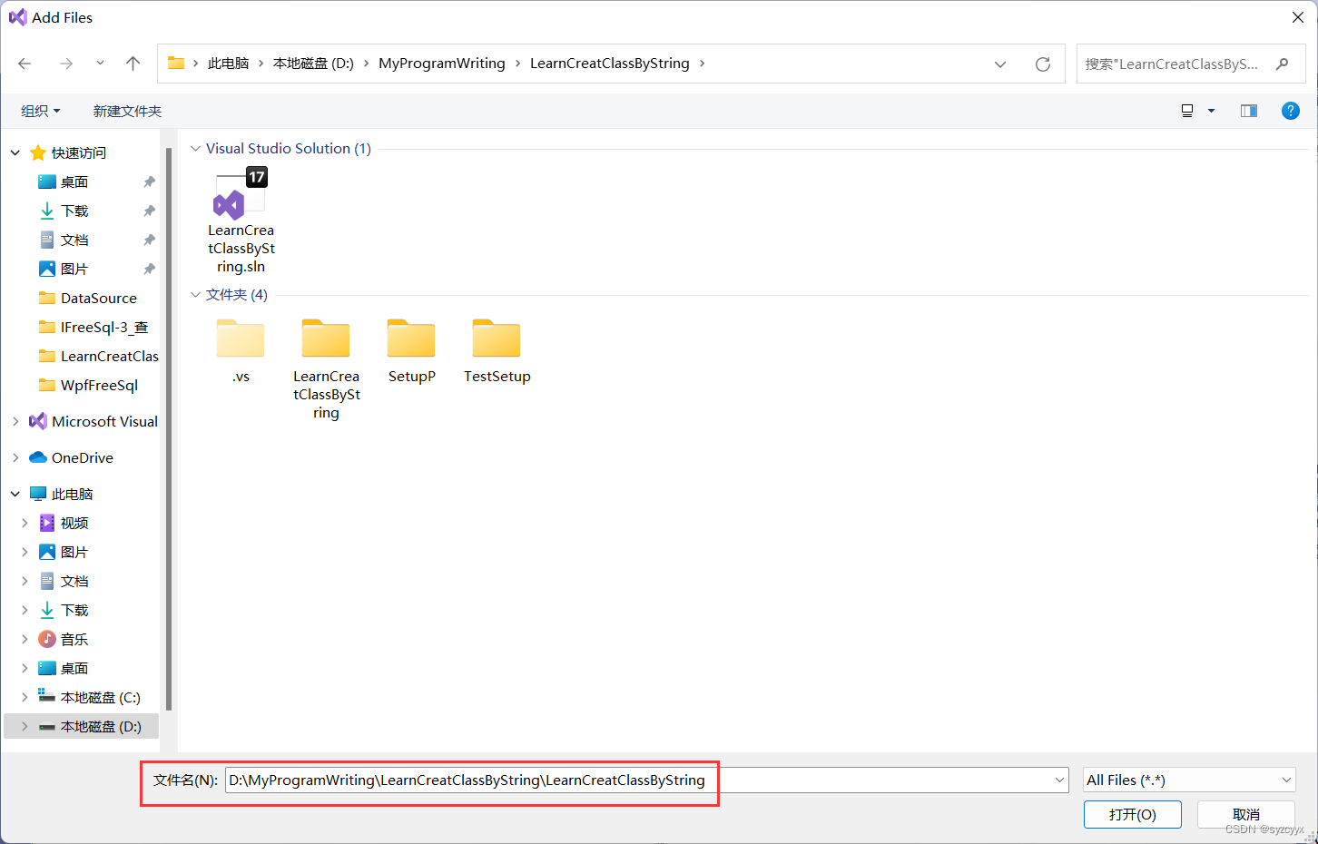Open the 组织 menu

(x=40, y=110)
